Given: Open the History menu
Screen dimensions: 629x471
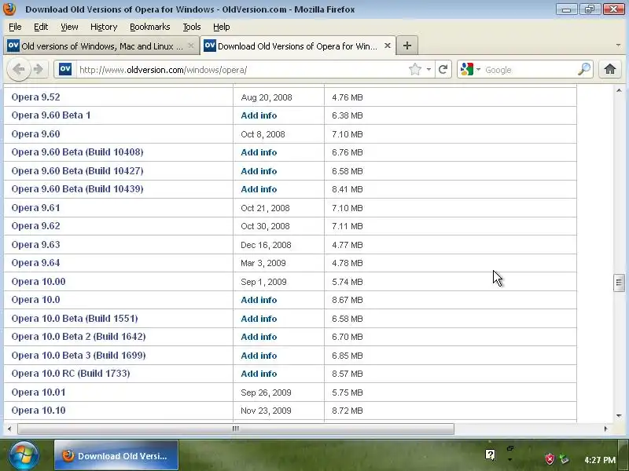Looking at the screenshot, I should tap(104, 27).
